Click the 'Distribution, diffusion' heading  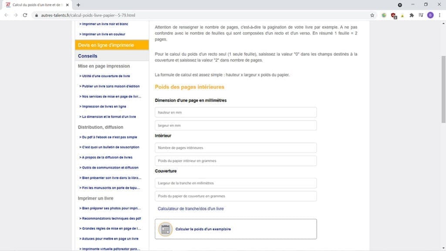[101, 127]
